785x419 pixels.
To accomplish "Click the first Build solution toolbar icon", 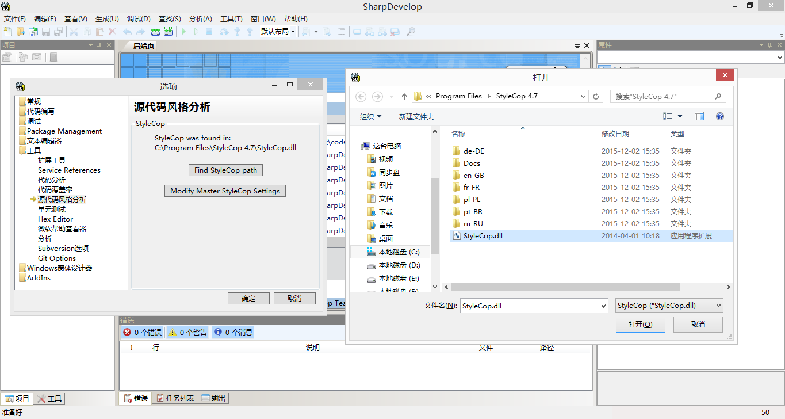I will 155,32.
